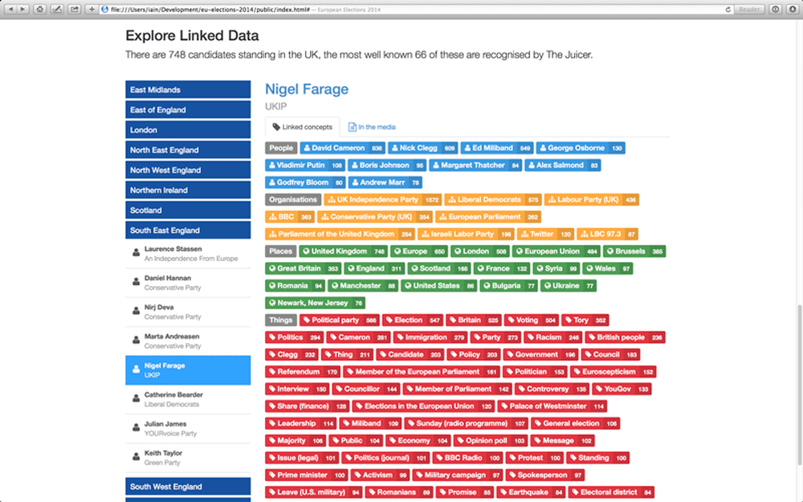Image resolution: width=803 pixels, height=502 pixels.
Task: Open the Nigel Farage heading link
Action: tap(306, 89)
